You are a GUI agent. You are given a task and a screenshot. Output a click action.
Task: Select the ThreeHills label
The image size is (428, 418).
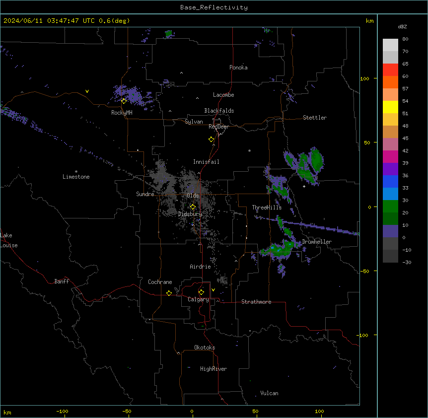[267, 208]
